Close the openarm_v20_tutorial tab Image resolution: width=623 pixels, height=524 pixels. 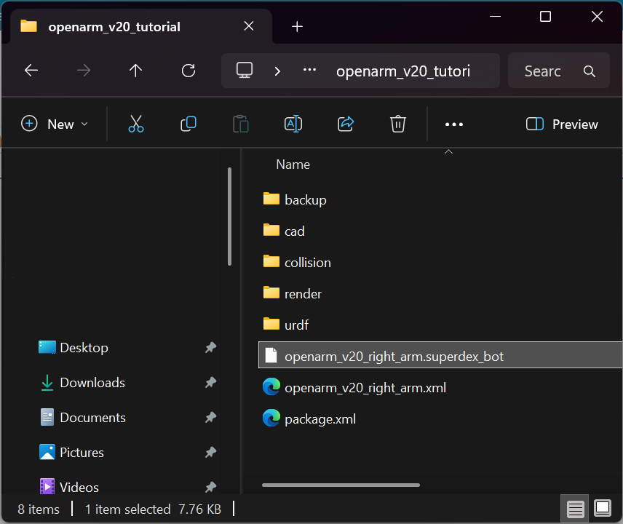pos(249,26)
